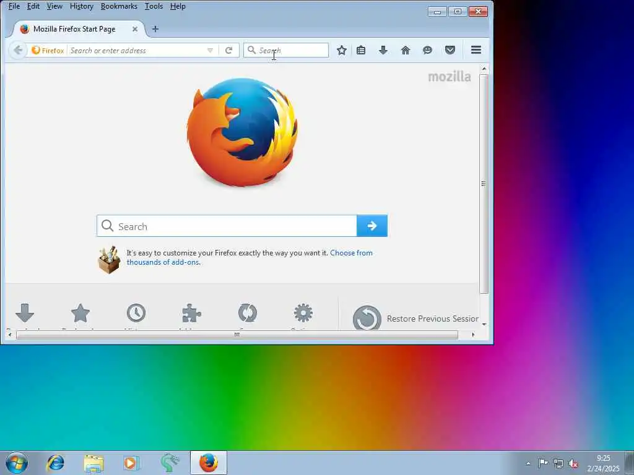Close the Mozilla Firefox Start Page tab
Image resolution: width=634 pixels, height=475 pixels.
(135, 29)
